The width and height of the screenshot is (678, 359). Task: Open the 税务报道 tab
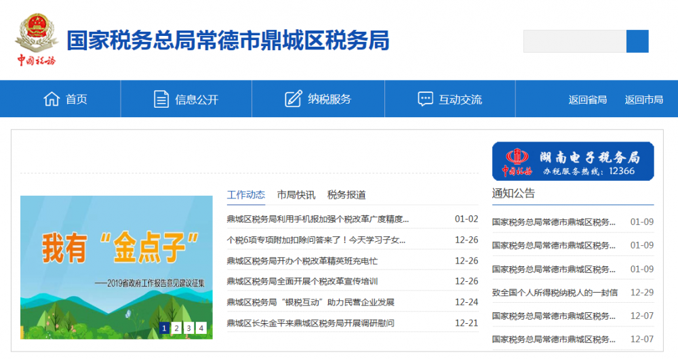(x=346, y=195)
